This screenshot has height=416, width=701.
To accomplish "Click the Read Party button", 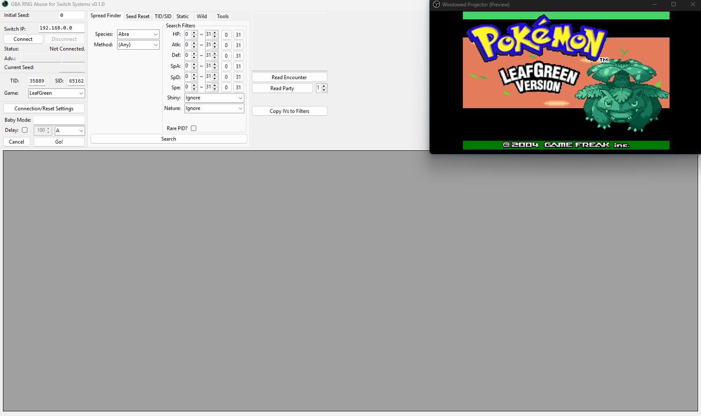I will pyautogui.click(x=282, y=88).
